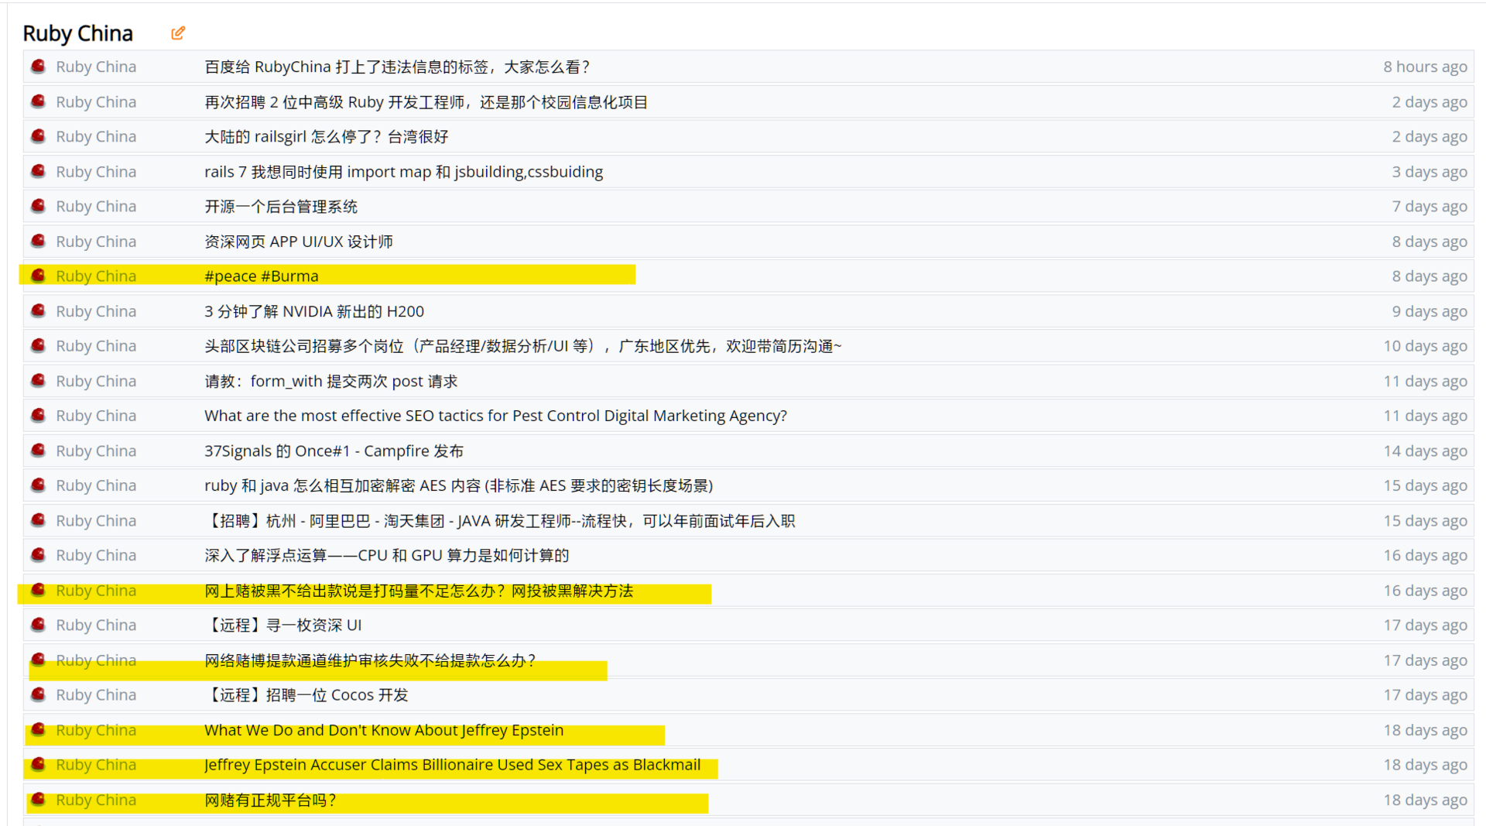Click Ruby China source label in 百度给 RubyChina row
The width and height of the screenshot is (1486, 826).
(96, 67)
